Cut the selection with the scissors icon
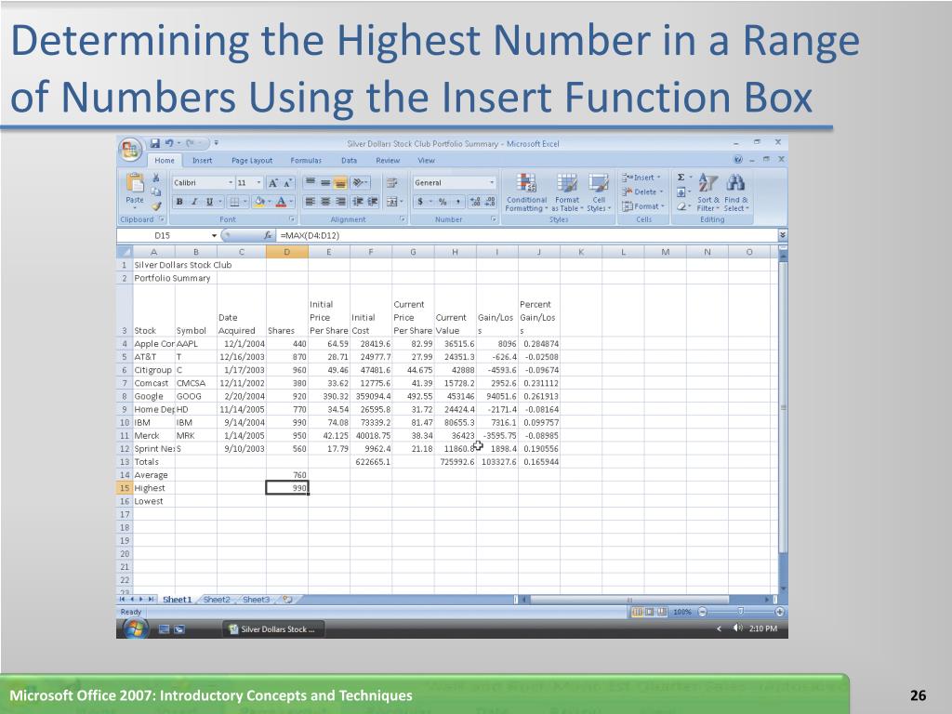This screenshot has height=714, width=952. (x=156, y=178)
